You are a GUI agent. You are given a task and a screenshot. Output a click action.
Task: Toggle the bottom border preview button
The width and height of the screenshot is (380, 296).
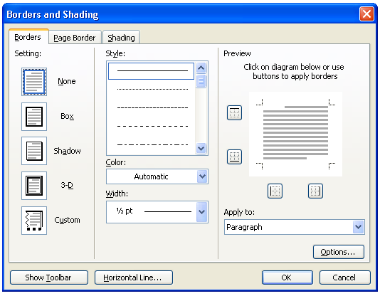234,157
